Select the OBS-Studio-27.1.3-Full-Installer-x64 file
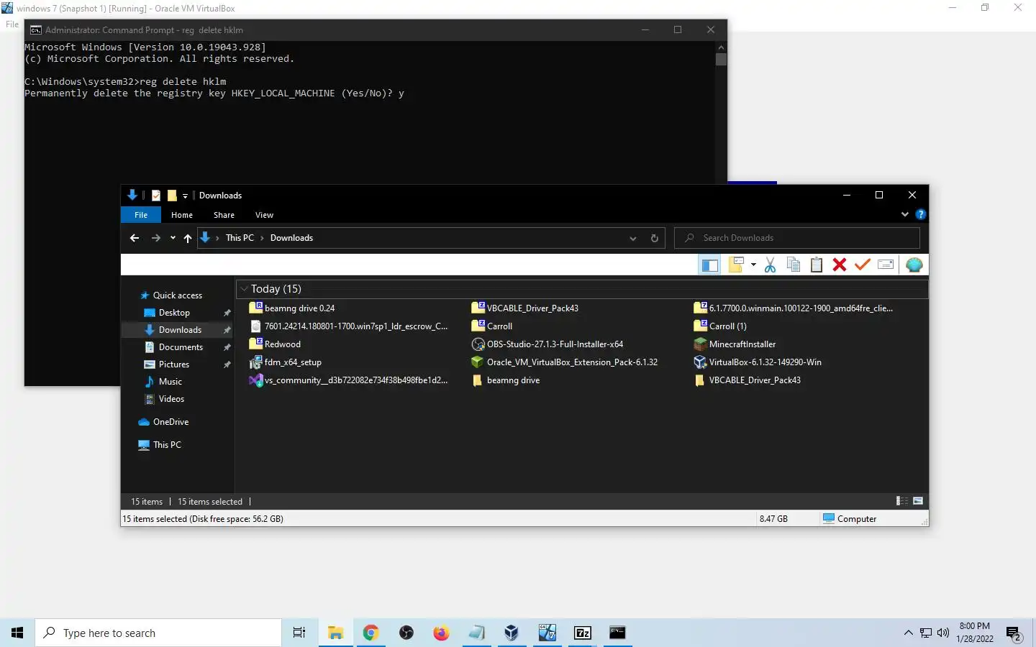The image size is (1036, 647). coord(547,344)
